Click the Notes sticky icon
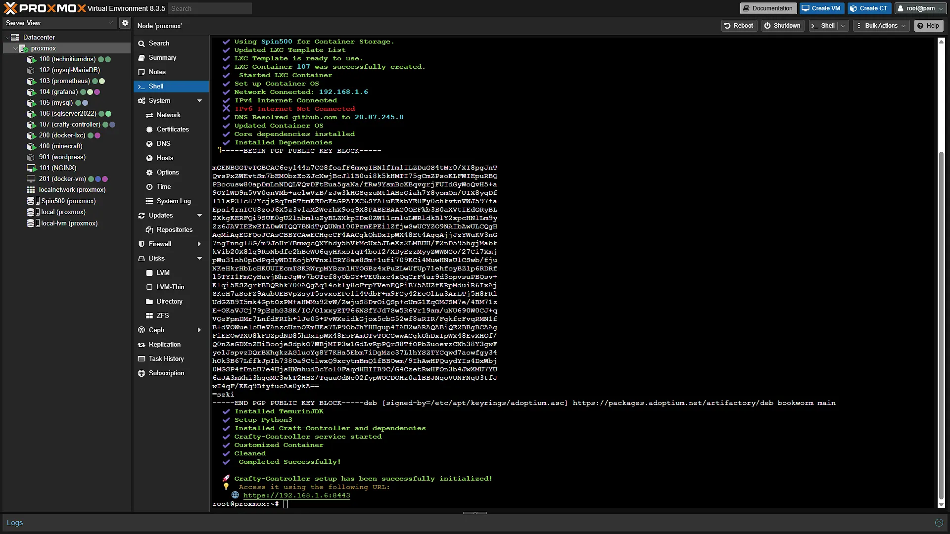The width and height of the screenshot is (950, 534). point(142,72)
